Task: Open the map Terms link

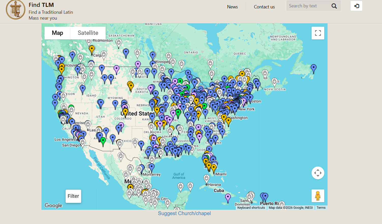Action: point(321,208)
